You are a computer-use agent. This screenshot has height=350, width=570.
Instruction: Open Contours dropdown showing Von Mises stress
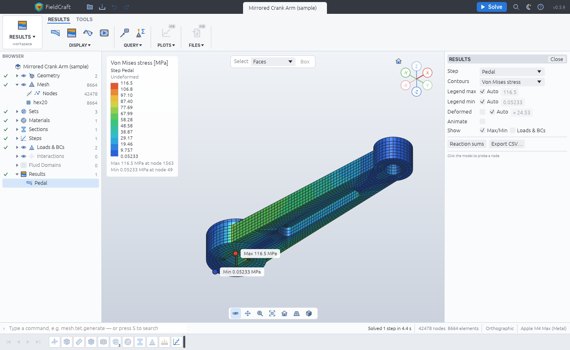click(x=512, y=82)
